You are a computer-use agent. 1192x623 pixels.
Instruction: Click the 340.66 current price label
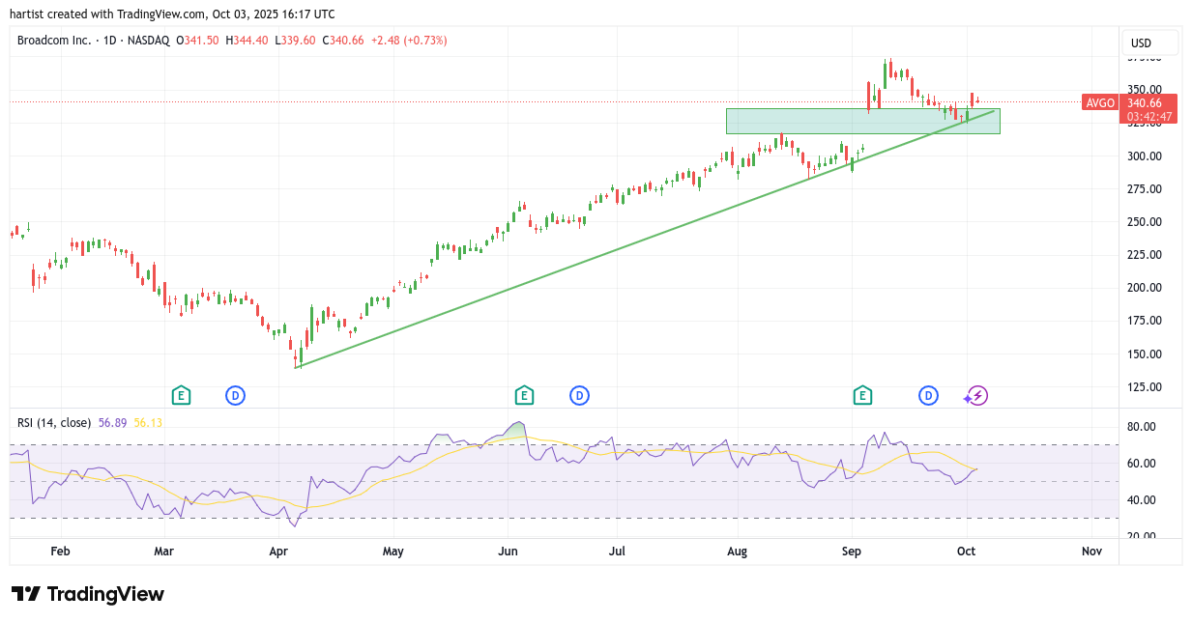(1149, 102)
